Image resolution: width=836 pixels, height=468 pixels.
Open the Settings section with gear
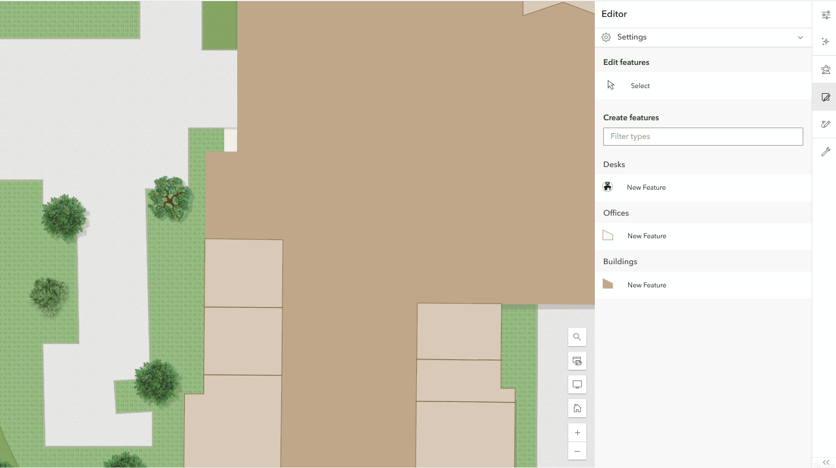[632, 37]
